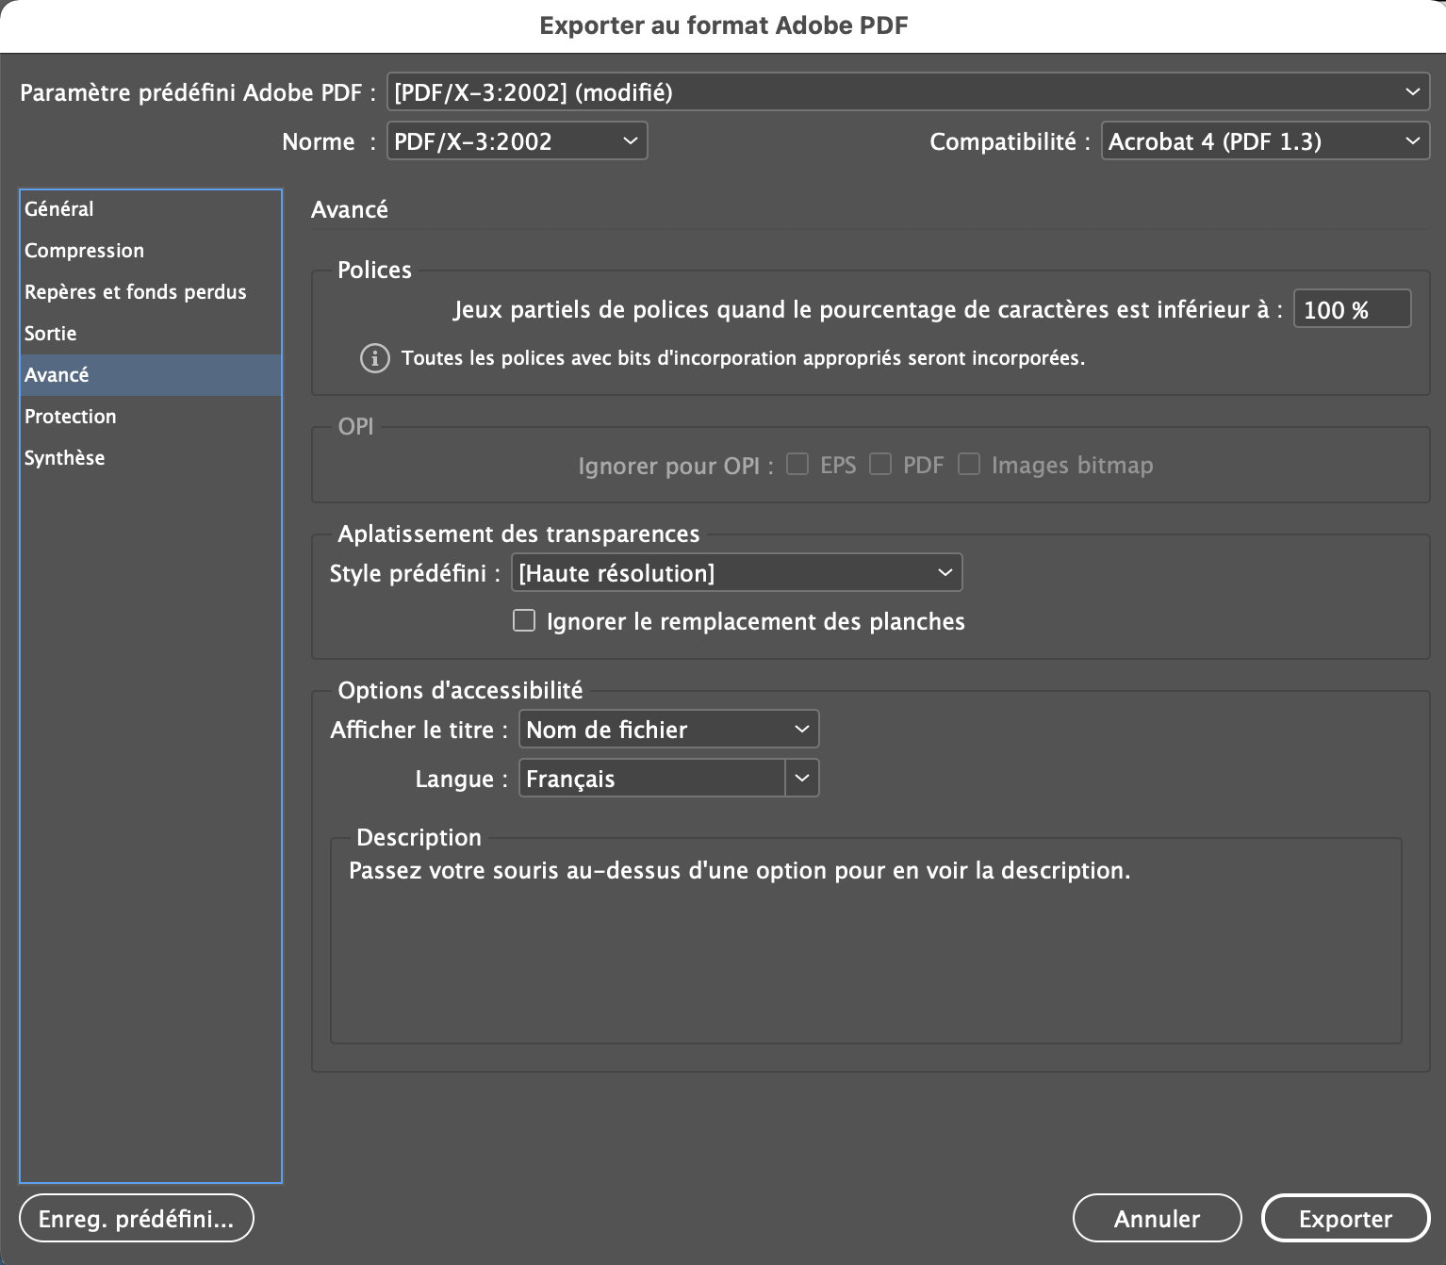Click the Langue combo box arrow
Image resolution: width=1446 pixels, height=1265 pixels.
pyautogui.click(x=802, y=779)
